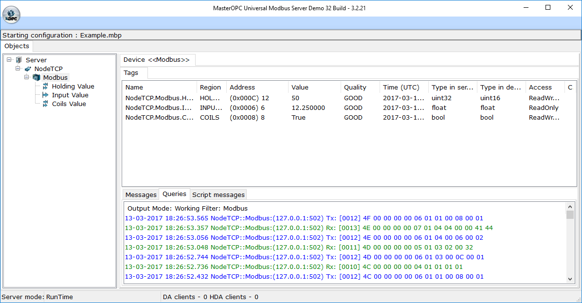The image size is (582, 303).
Task: Sort tags by Time (UTC) column header
Action: 404,87
